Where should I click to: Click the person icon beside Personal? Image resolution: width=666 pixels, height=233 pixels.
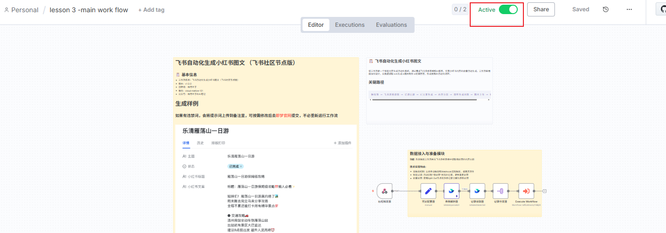tap(7, 10)
